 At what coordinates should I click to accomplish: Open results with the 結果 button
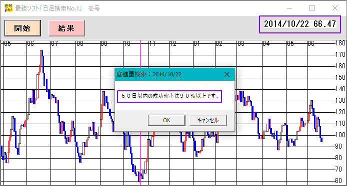coord(66,28)
